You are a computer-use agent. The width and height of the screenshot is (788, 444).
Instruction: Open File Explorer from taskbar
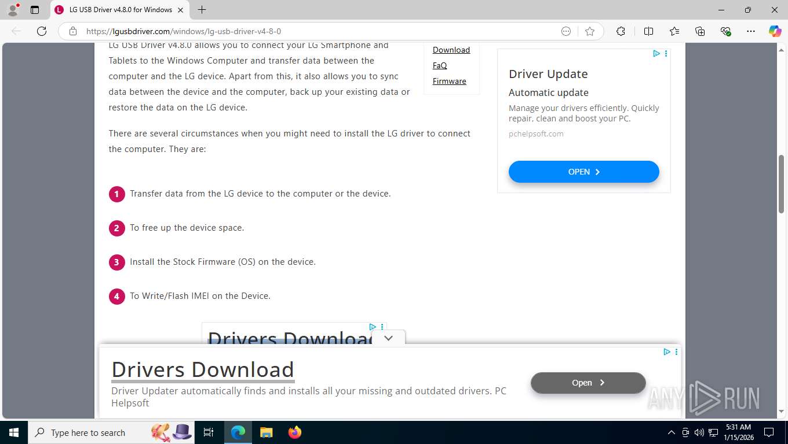click(267, 432)
